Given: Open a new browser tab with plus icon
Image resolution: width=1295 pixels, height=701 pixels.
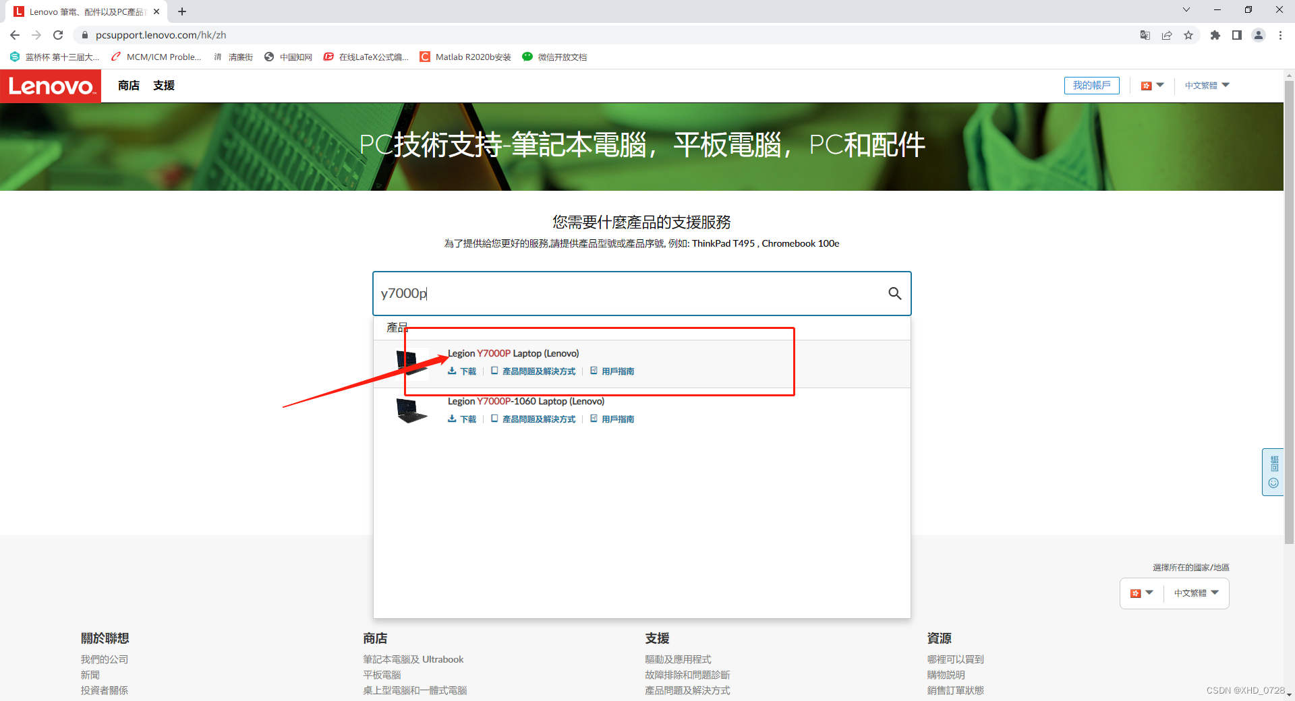Looking at the screenshot, I should pos(182,11).
